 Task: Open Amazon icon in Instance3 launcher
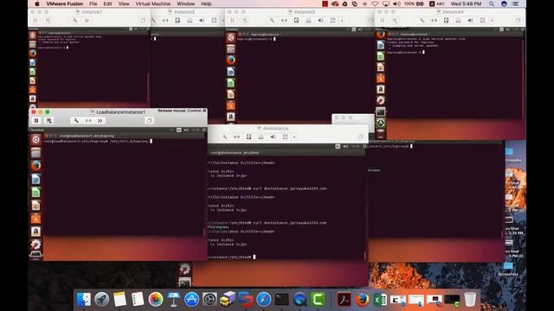coord(231,117)
